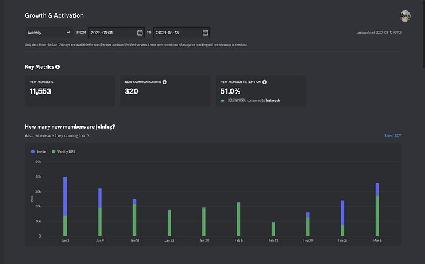Select the New Member Retention card
The height and width of the screenshot is (264, 425).
[x=260, y=90]
